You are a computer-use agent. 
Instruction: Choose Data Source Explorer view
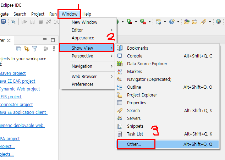(x=167, y=64)
